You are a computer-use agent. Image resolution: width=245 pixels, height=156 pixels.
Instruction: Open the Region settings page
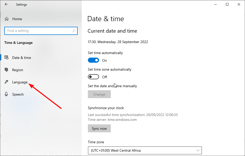pyautogui.click(x=18, y=70)
